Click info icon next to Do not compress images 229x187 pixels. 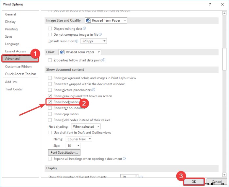[x=100, y=34]
